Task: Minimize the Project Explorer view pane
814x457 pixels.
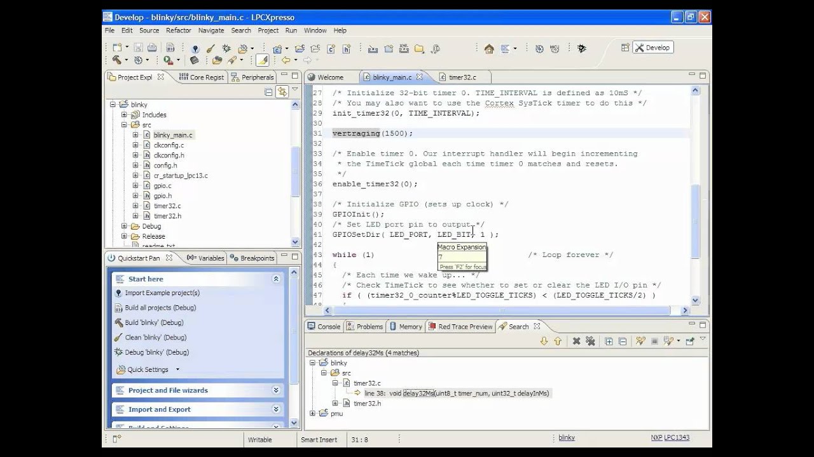Action: coord(284,75)
